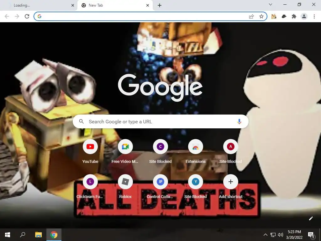
Task: Close the Loading... tab
Action: click(73, 5)
